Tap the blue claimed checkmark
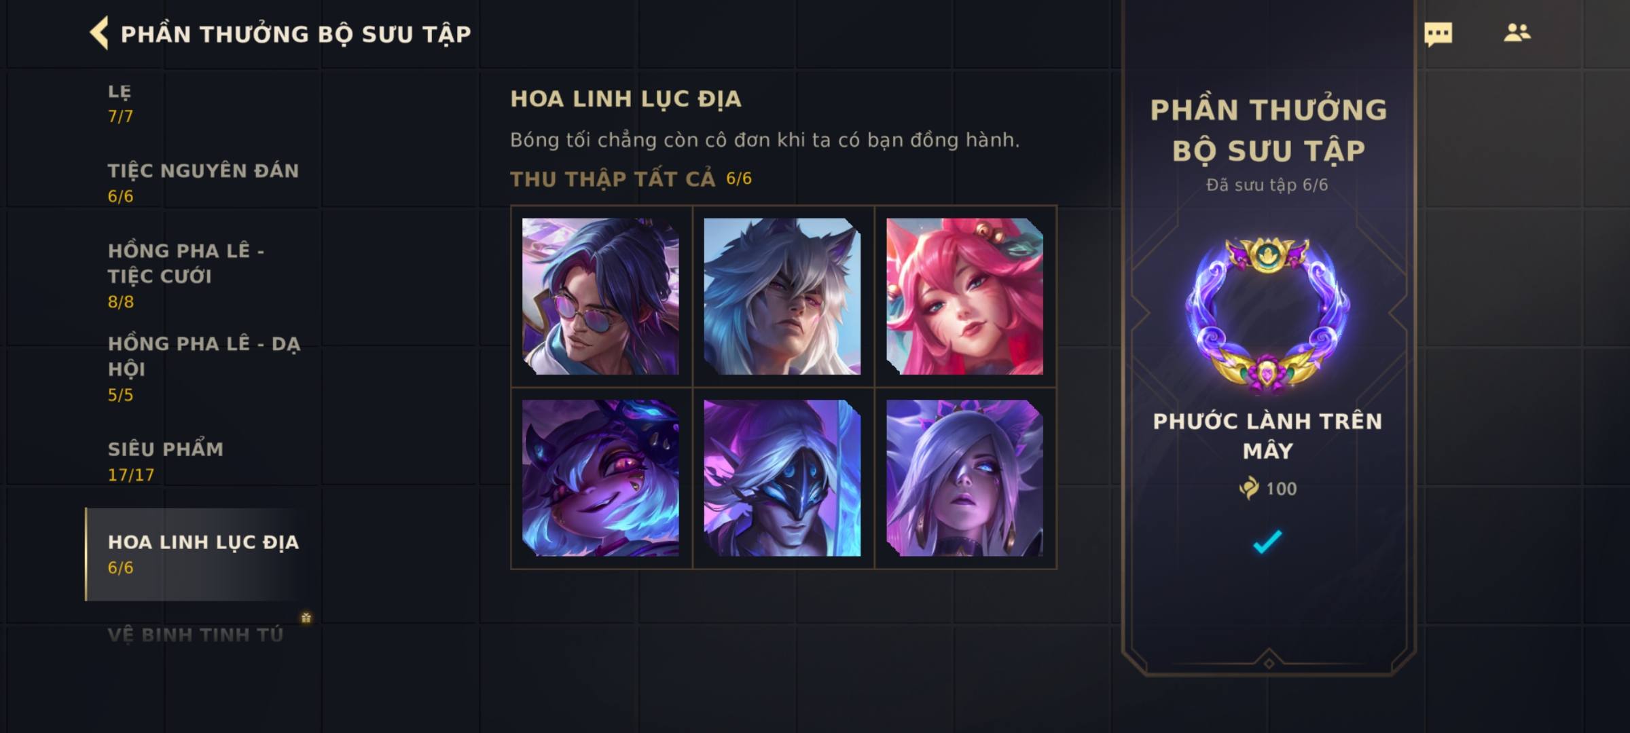This screenshot has width=1630, height=733. tap(1267, 542)
